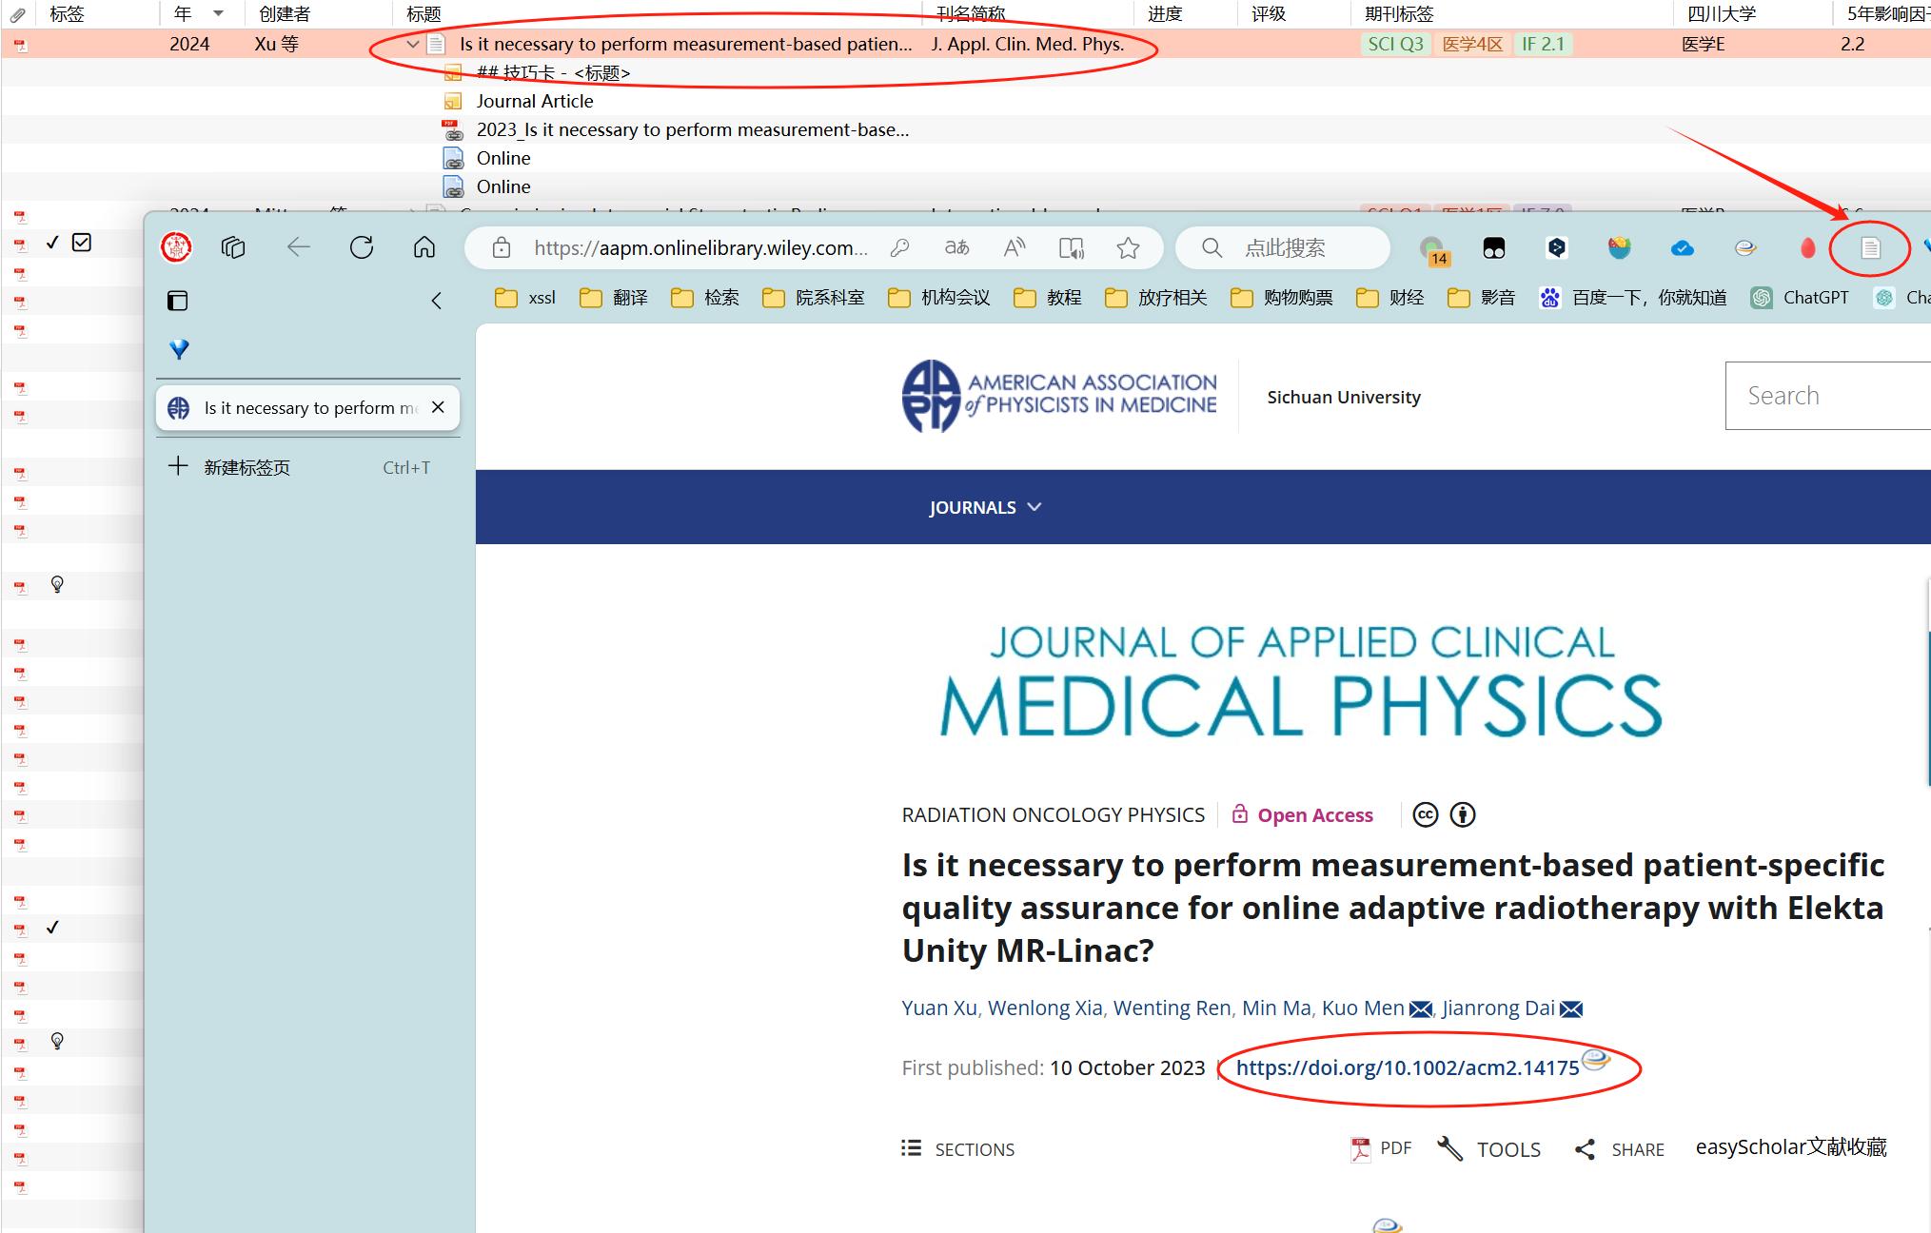
Task: Collapse the vertical tabs pane chevron
Action: (x=437, y=301)
